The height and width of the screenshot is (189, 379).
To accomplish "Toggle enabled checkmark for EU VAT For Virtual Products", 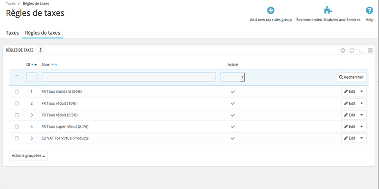I will point(233,138).
